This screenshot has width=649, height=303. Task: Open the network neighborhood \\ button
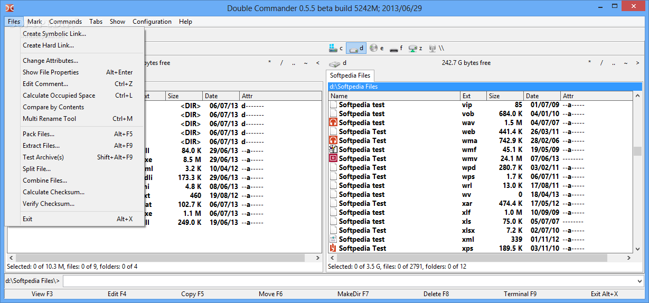click(x=436, y=48)
